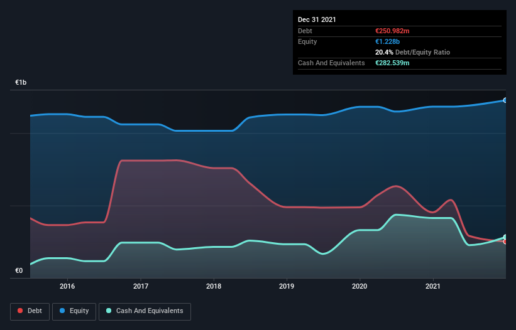This screenshot has height=330, width=516.
Task: Click the 2017 x-axis label
Action: point(141,286)
